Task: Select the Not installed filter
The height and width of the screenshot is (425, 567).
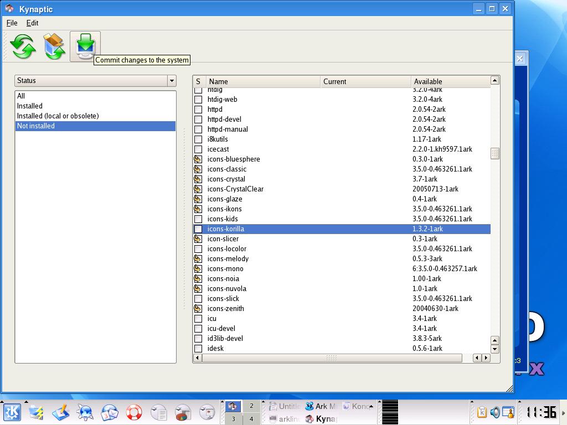Action: (95, 126)
